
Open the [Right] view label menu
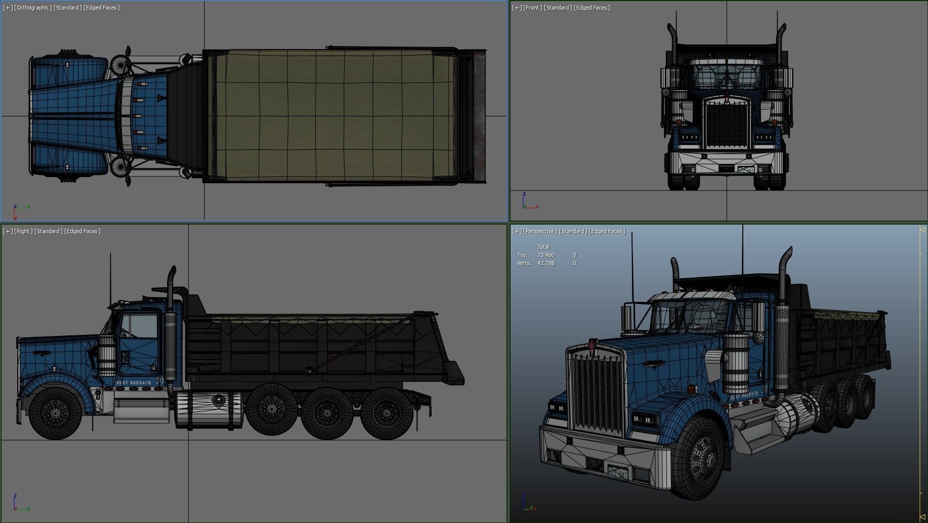pyautogui.click(x=23, y=231)
